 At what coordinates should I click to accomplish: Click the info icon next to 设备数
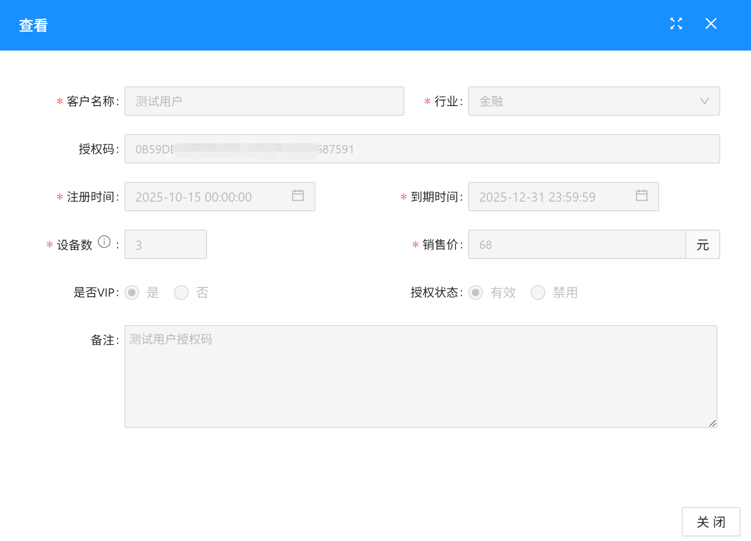pos(104,242)
